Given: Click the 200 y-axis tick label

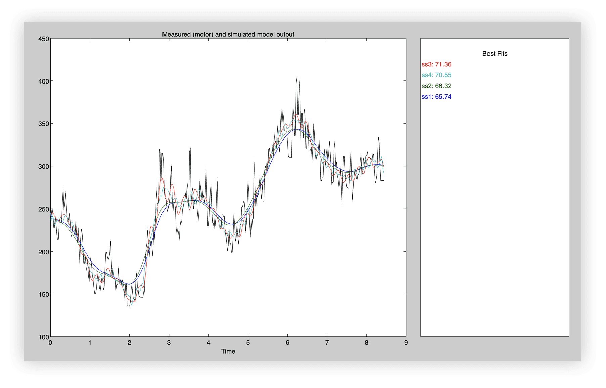Looking at the screenshot, I should coord(44,252).
